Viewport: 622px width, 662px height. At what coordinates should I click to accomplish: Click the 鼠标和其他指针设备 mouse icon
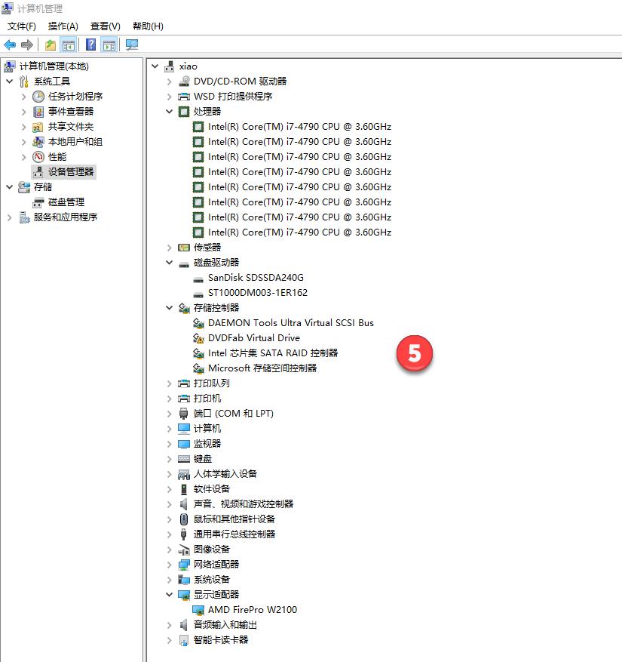point(184,519)
